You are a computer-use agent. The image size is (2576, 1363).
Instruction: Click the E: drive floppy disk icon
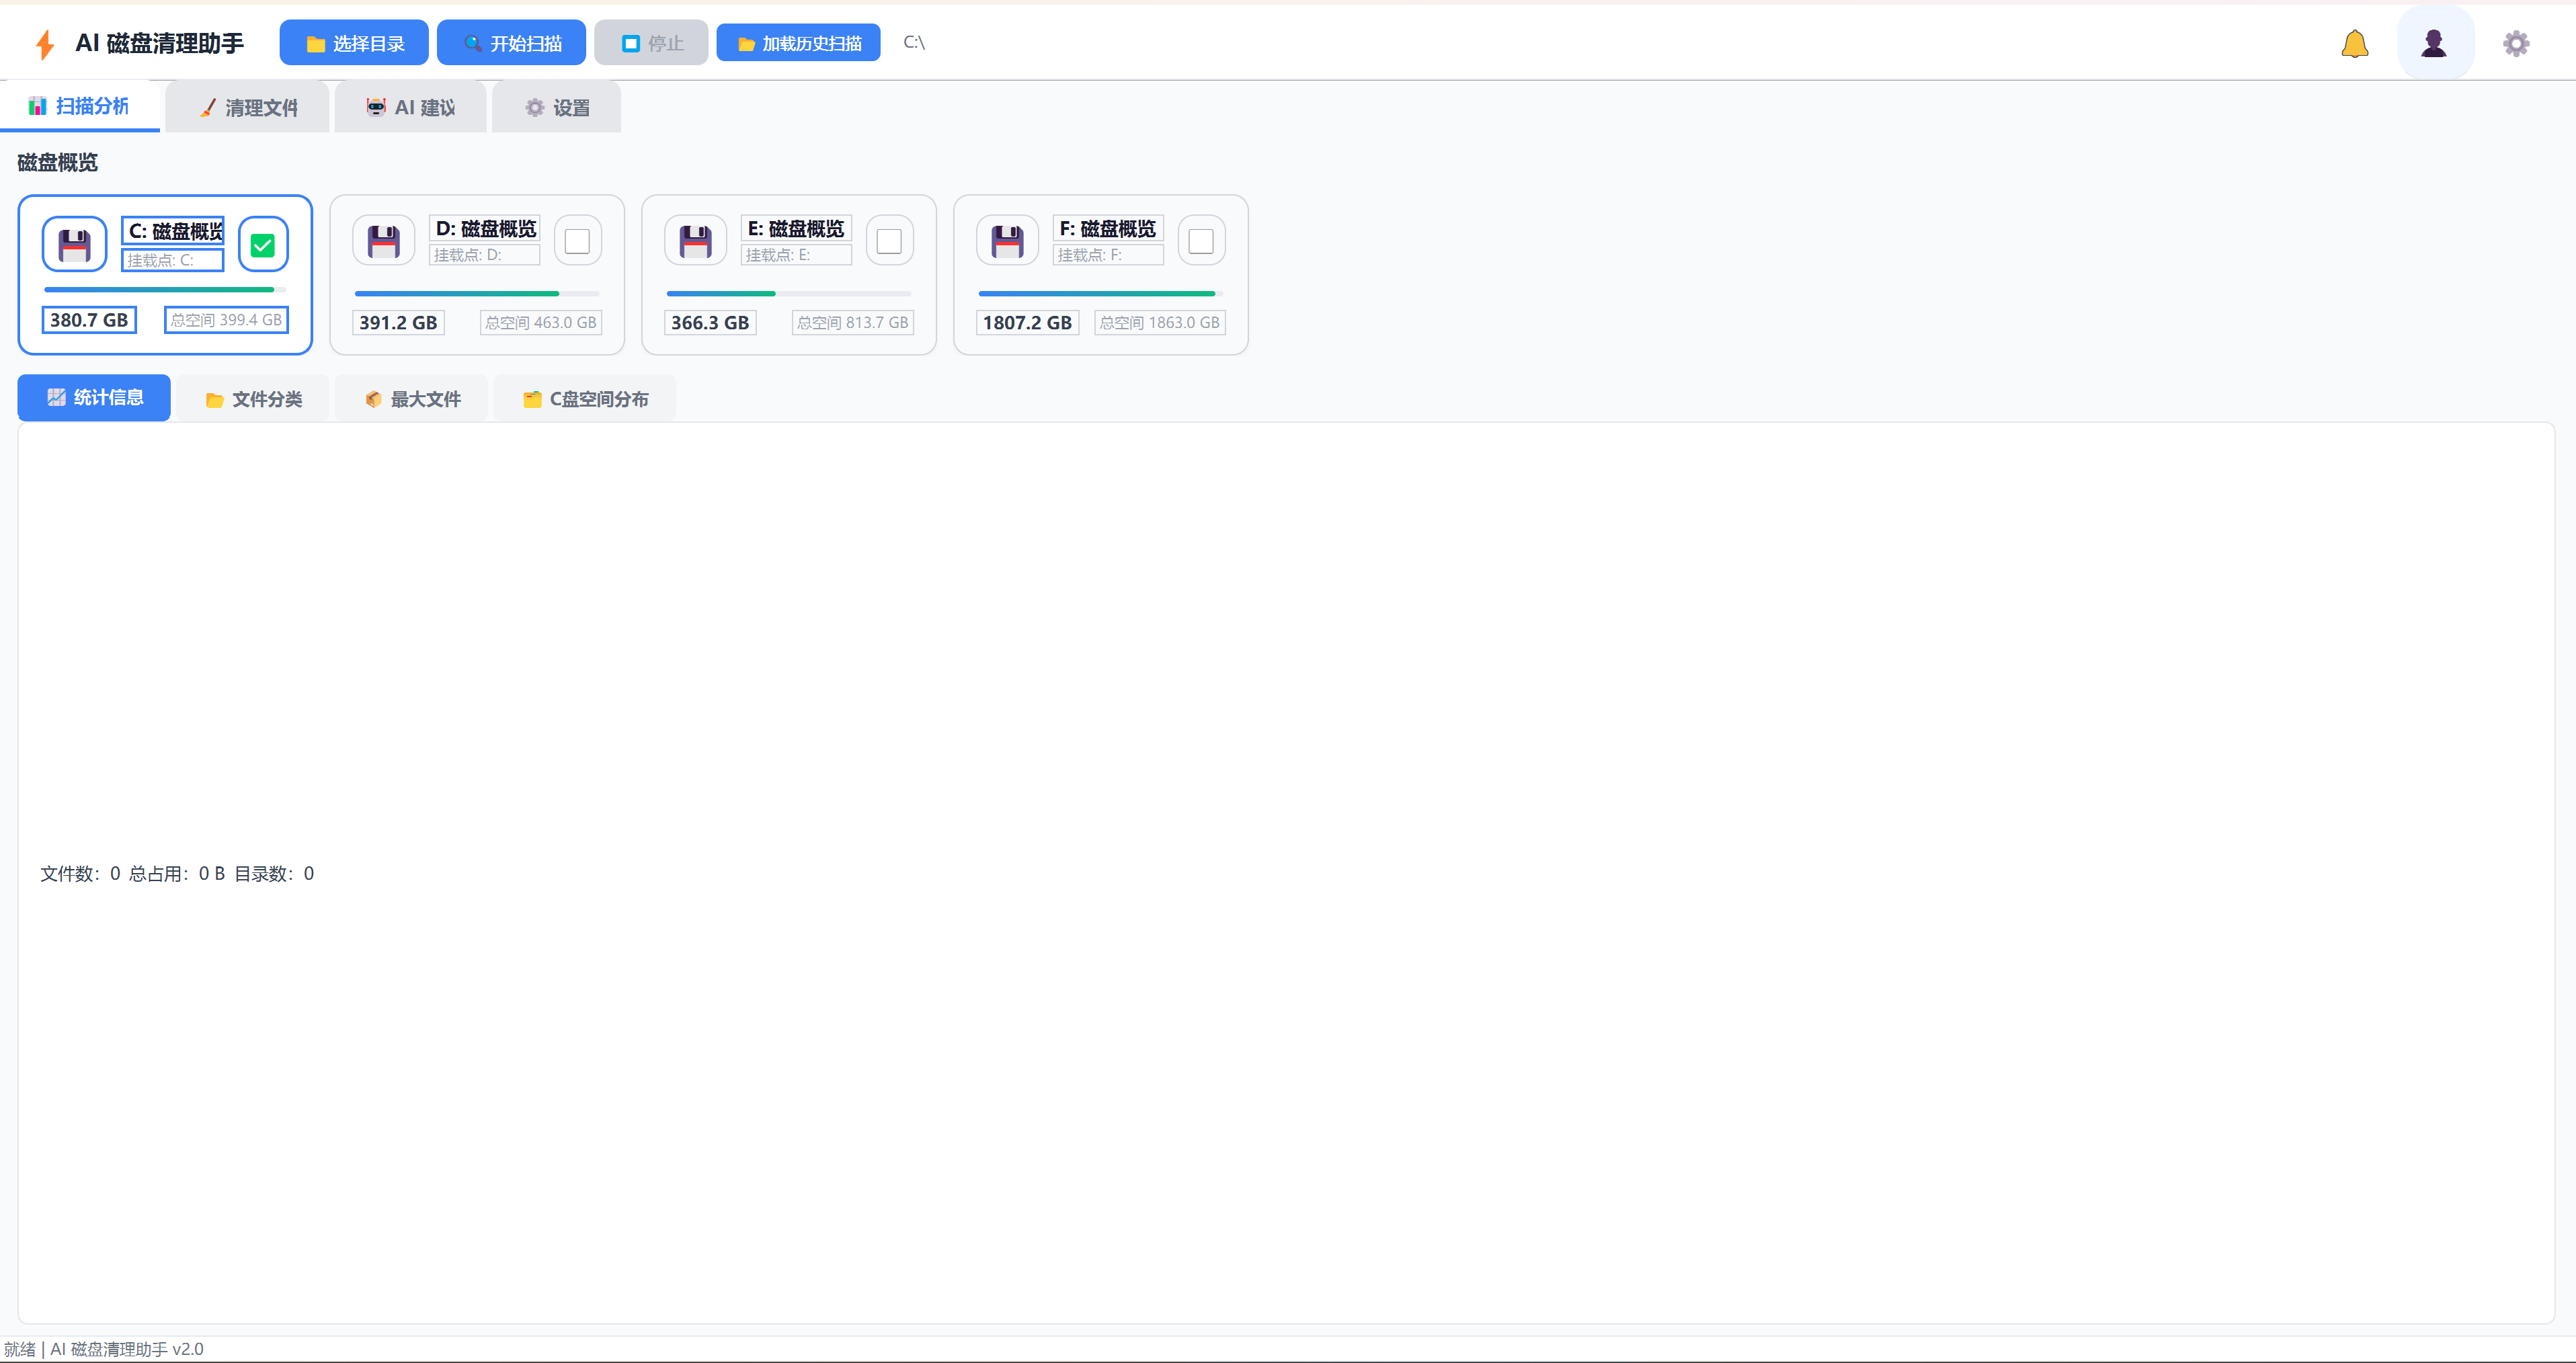pyautogui.click(x=696, y=241)
